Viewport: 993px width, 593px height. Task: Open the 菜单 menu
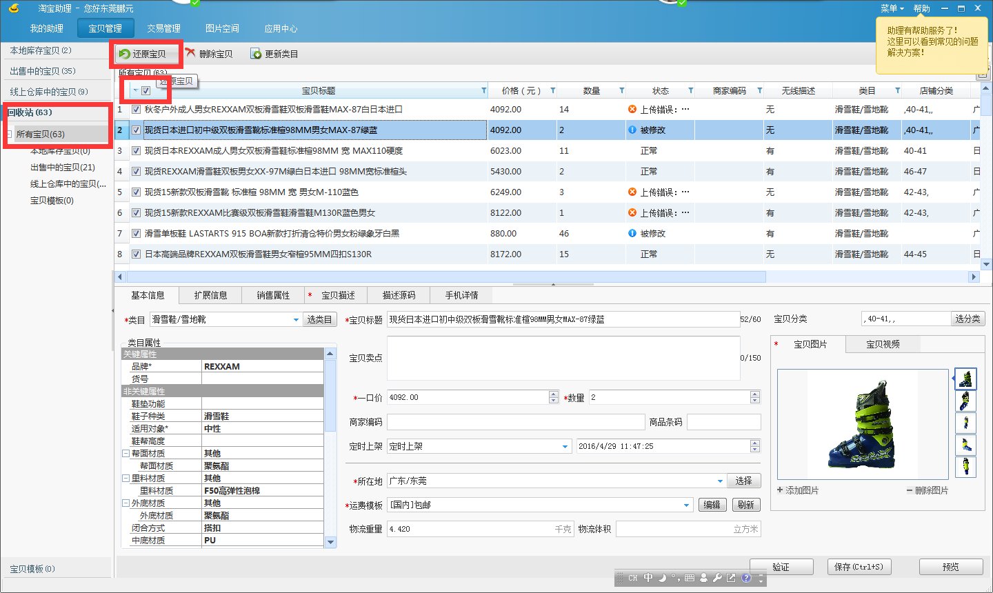pos(890,8)
